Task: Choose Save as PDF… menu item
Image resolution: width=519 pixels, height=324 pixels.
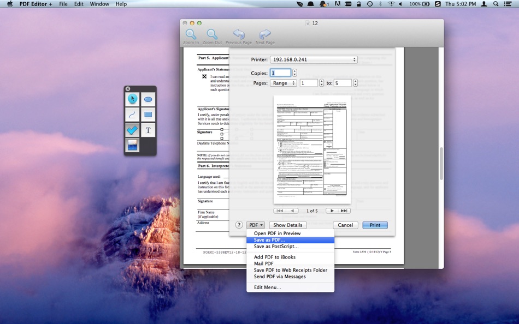Action: click(x=290, y=240)
